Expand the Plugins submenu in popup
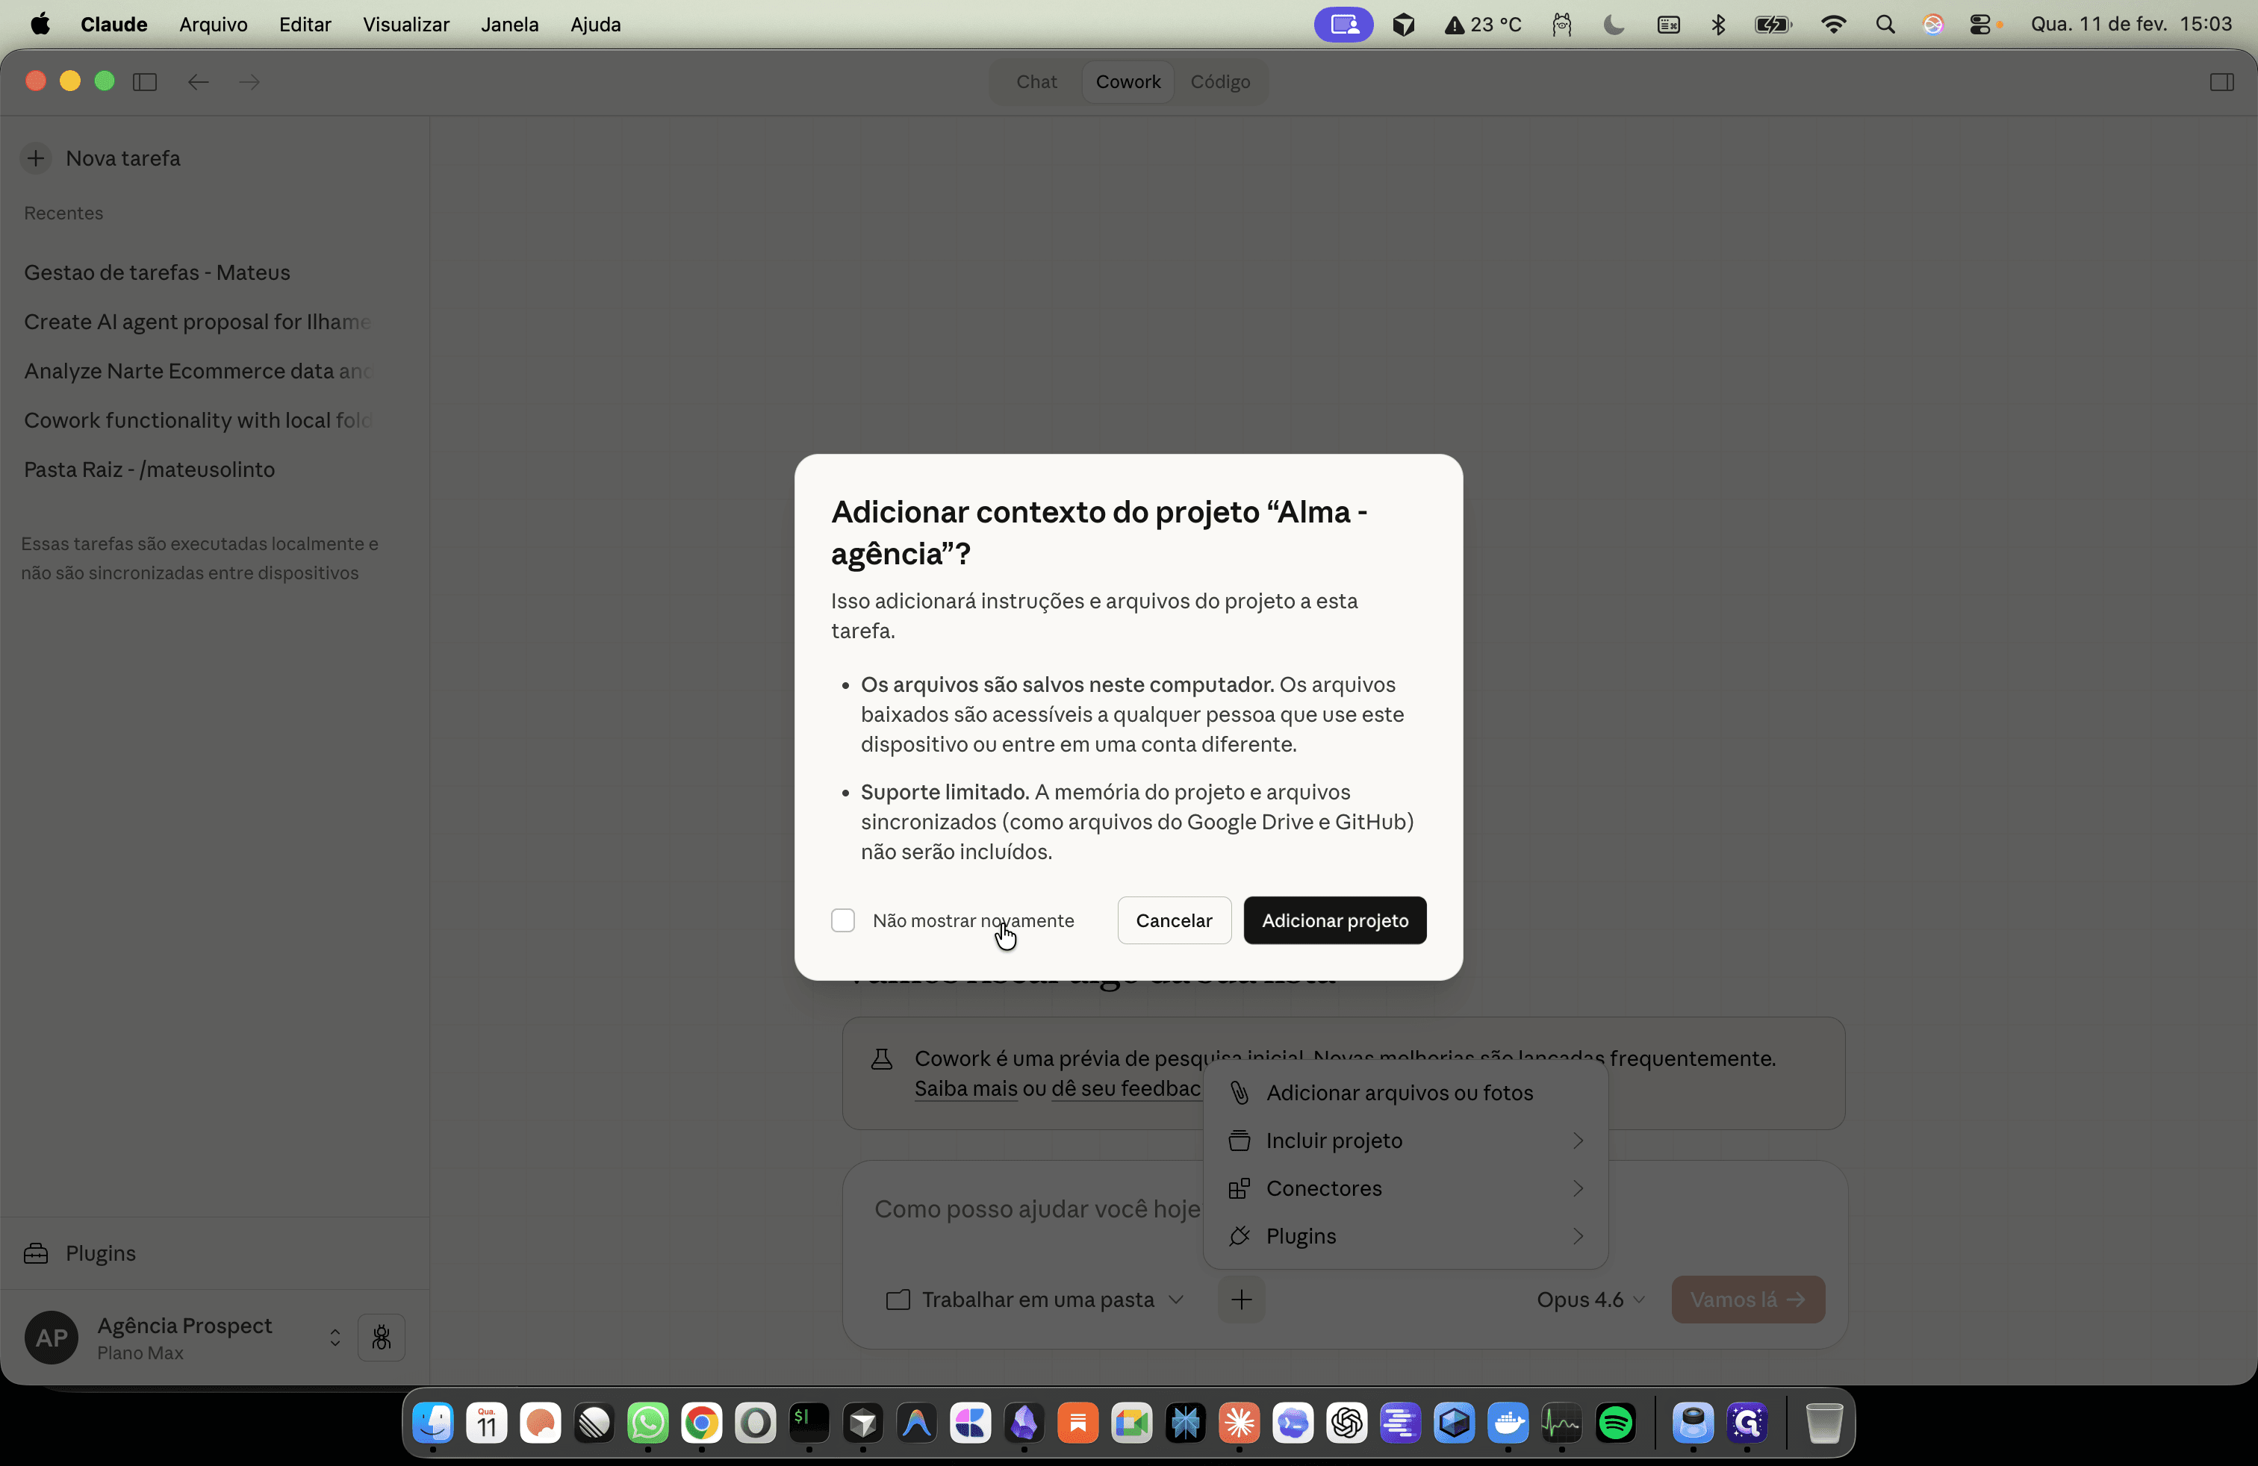The width and height of the screenshot is (2258, 1466). pos(1404,1235)
